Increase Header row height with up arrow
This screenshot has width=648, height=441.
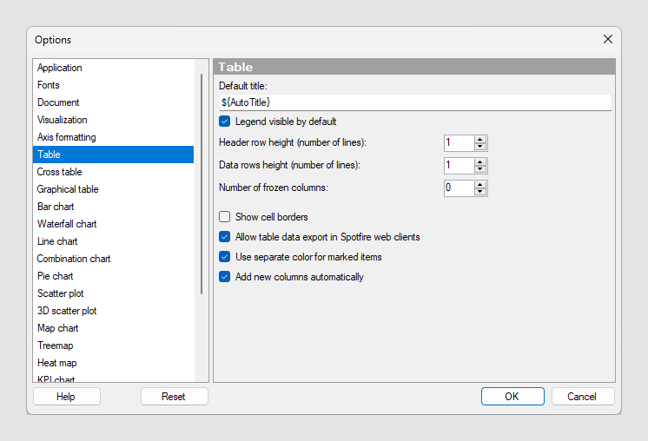coord(480,139)
